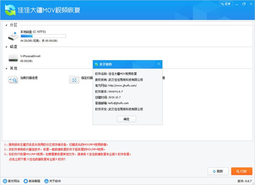255x185 pixels.
Task: Click the 软件版本 Win64 6.6.7 line
Action: click(x=109, y=91)
